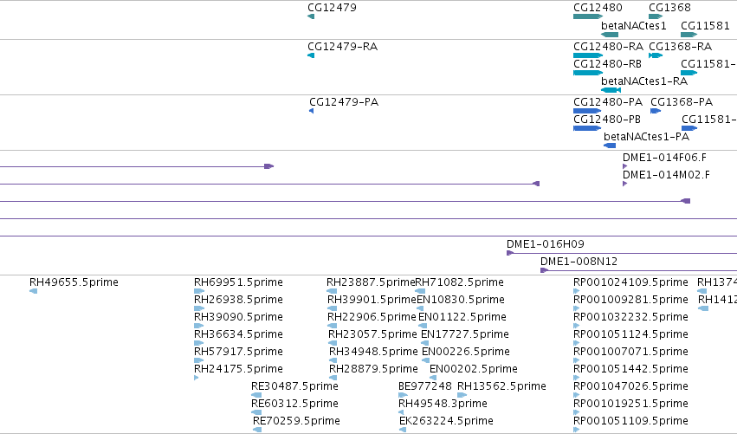
Task: Open the RP001024109.5prime label
Action: point(630,282)
